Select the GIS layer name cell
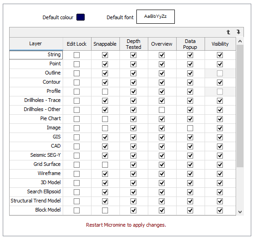The image size is (254, 239). tap(36, 137)
